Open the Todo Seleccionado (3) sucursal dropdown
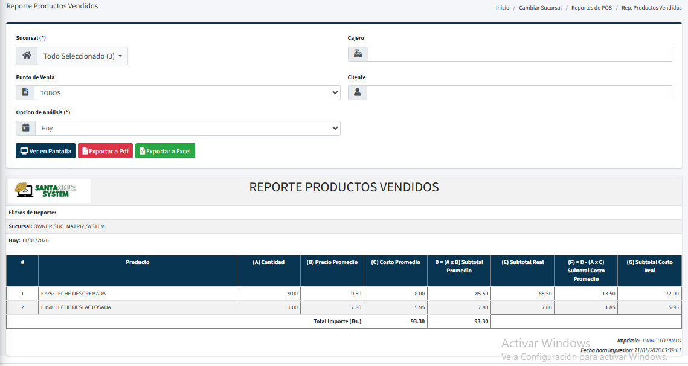Viewport: 688px width, 366px height. coord(82,56)
